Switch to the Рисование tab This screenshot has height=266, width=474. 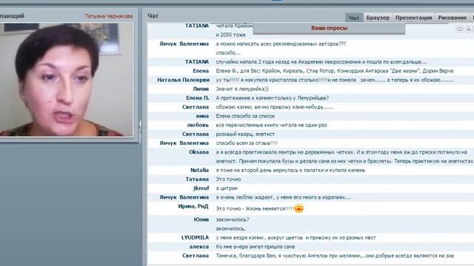pos(453,18)
